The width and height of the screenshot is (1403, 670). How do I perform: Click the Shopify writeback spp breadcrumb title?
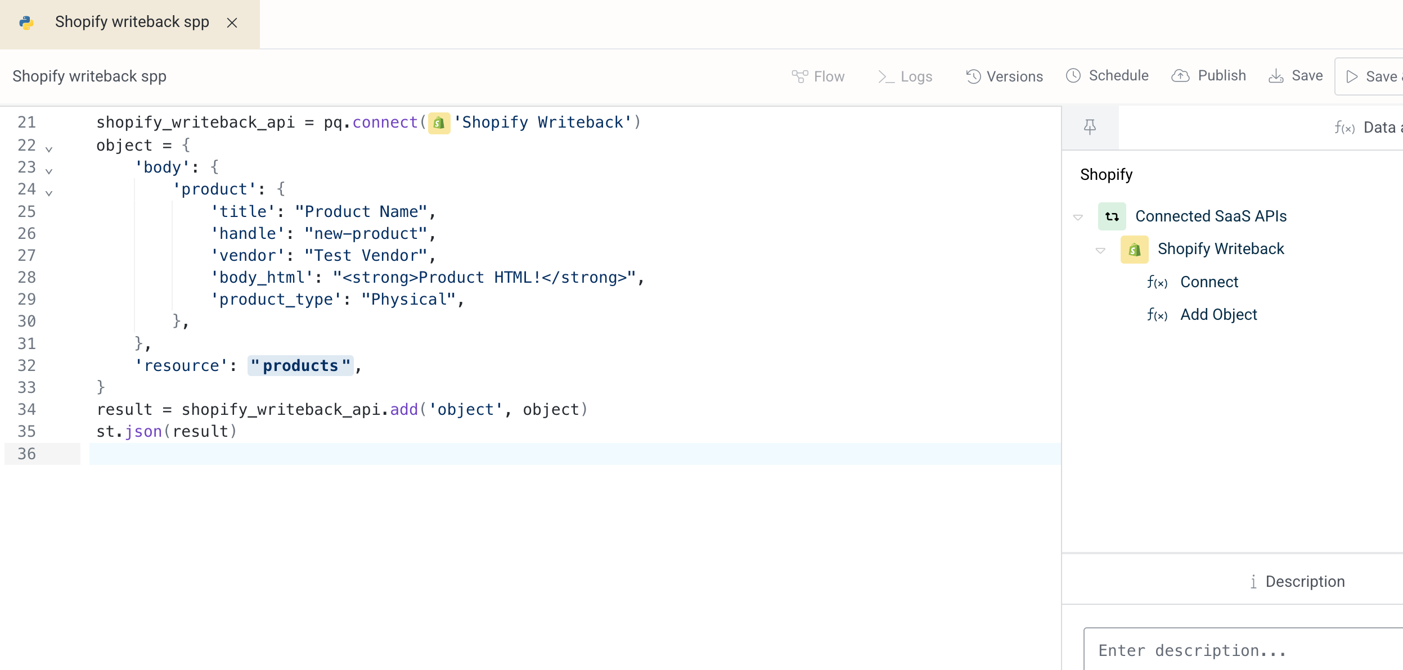[x=89, y=76]
